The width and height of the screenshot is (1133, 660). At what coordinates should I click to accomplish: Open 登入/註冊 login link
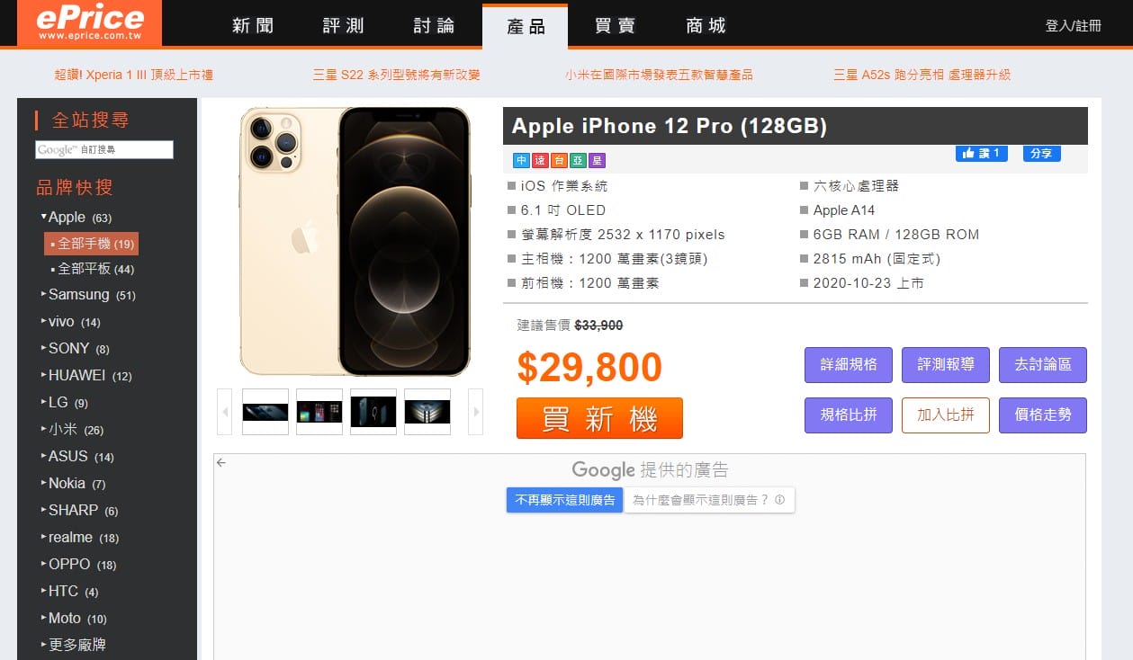coord(1073,26)
